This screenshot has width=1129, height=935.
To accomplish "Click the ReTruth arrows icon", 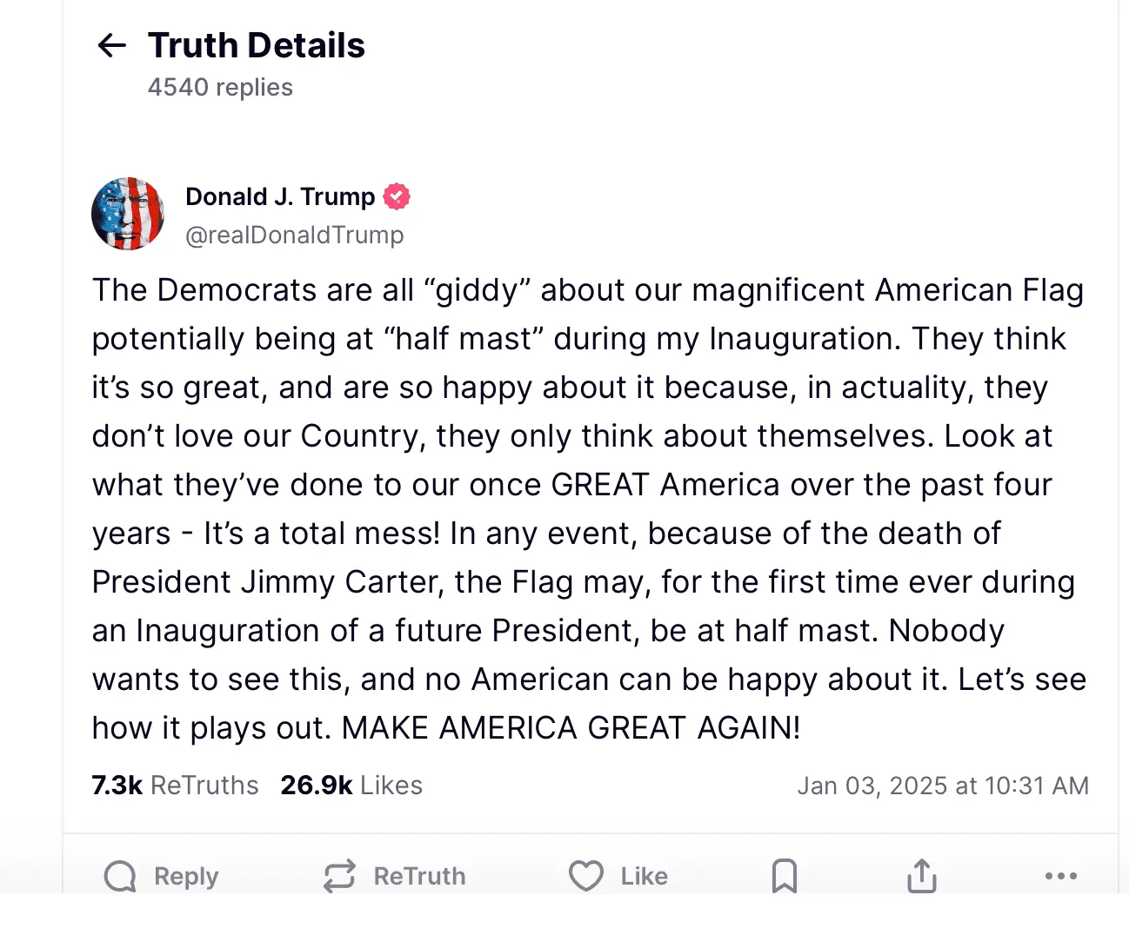I will [x=339, y=876].
